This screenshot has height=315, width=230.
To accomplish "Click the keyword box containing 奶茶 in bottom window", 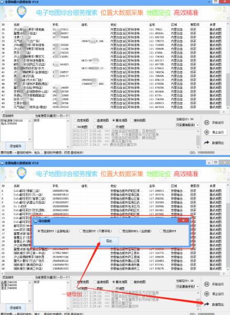I will pos(51,296).
